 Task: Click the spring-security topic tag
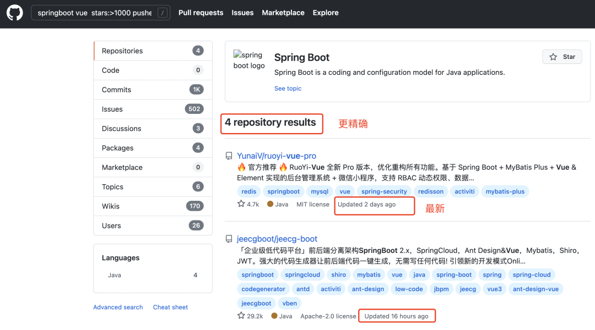384,191
